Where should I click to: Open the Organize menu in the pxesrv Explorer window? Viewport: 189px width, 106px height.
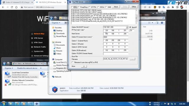pos(56,23)
